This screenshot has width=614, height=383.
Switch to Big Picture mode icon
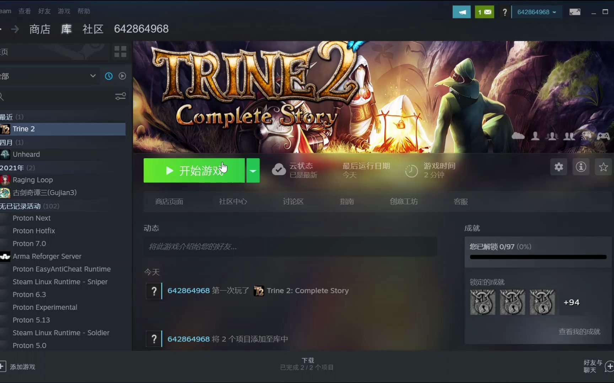(x=575, y=12)
